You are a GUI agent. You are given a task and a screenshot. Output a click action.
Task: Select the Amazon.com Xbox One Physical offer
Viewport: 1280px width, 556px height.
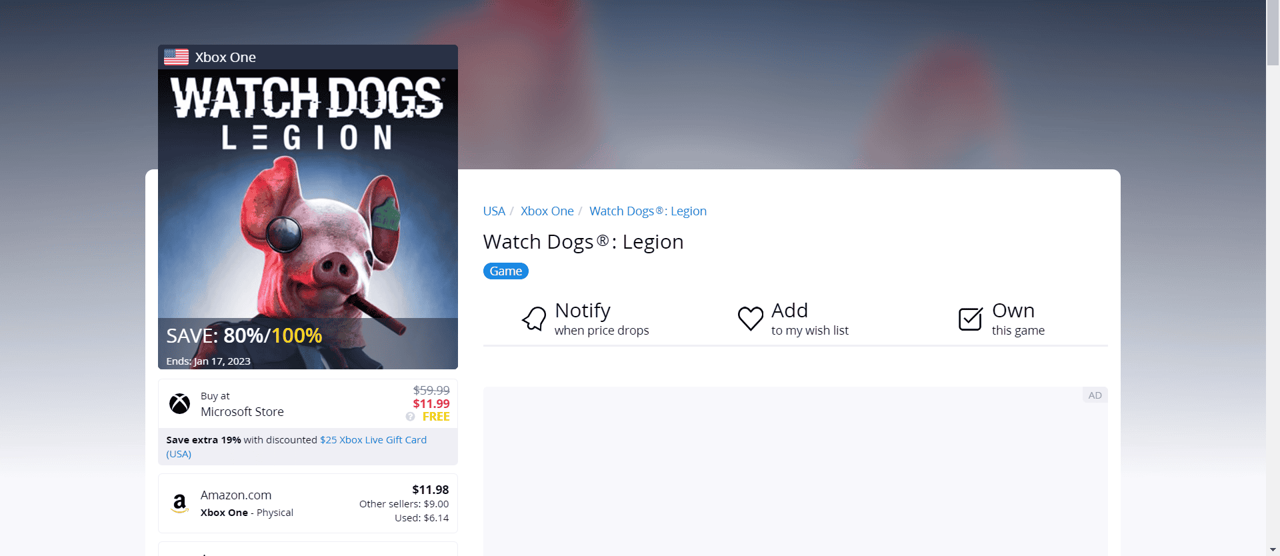(308, 503)
